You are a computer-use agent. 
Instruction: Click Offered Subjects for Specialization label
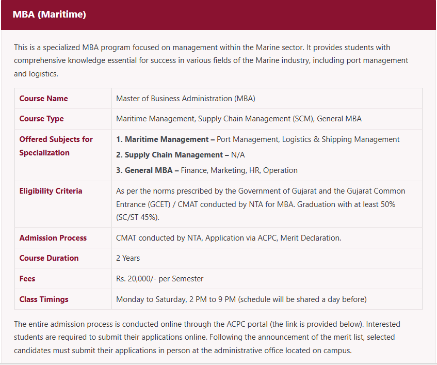pos(56,146)
